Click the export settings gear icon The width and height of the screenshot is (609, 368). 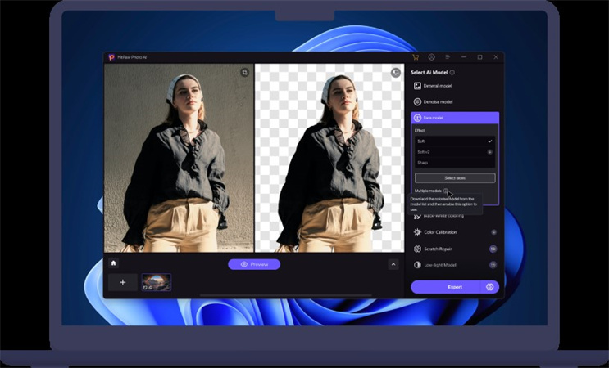click(489, 287)
